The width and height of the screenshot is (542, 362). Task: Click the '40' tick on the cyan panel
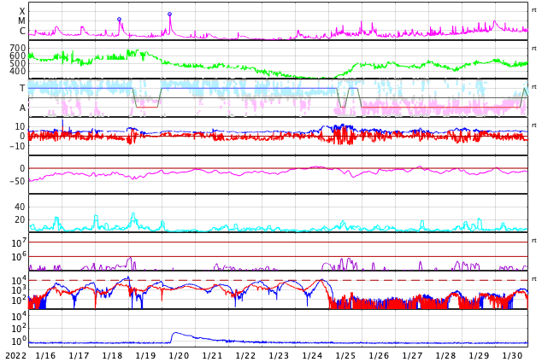pyautogui.click(x=20, y=207)
